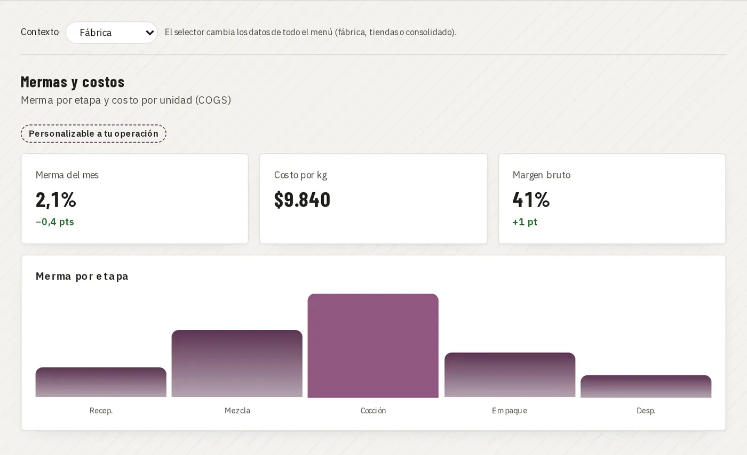Screen dimensions: 747x455
Task: Click the Mermas y costos heading
Action: [x=73, y=82]
